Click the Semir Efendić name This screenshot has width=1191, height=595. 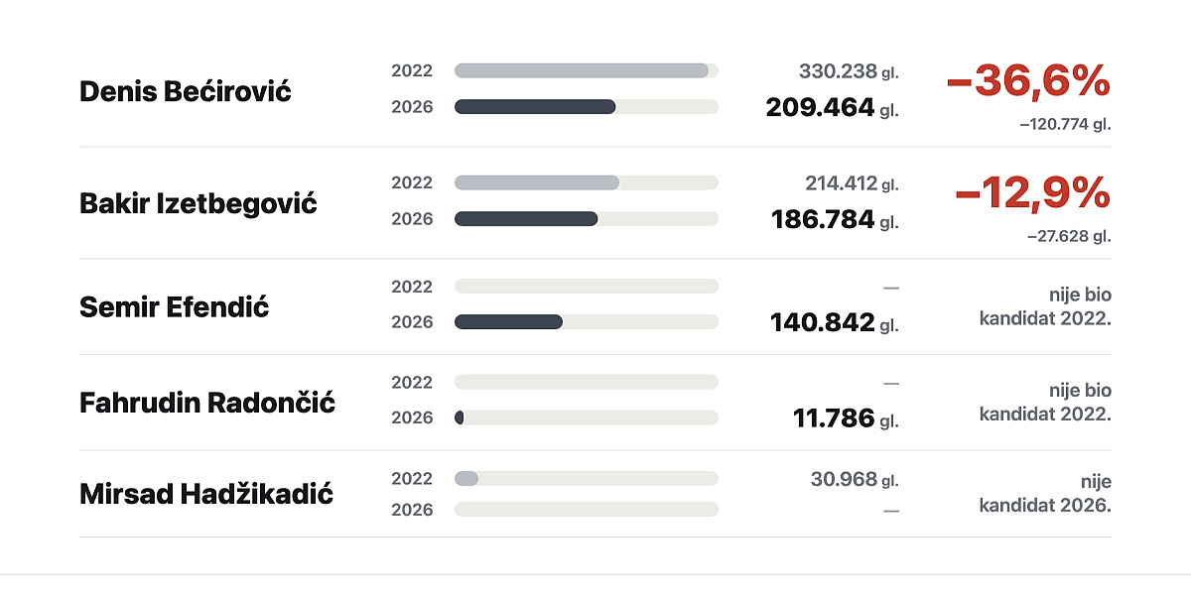tap(175, 306)
